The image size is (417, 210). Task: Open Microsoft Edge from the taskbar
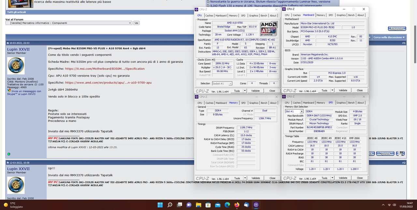[x=227, y=205]
